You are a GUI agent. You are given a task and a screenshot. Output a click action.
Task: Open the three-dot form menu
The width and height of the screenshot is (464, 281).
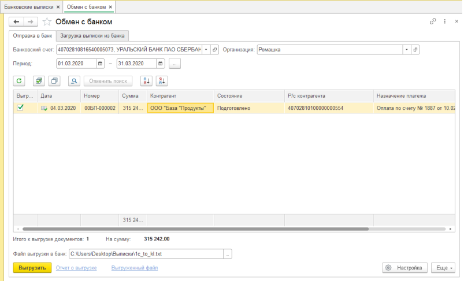point(444,21)
